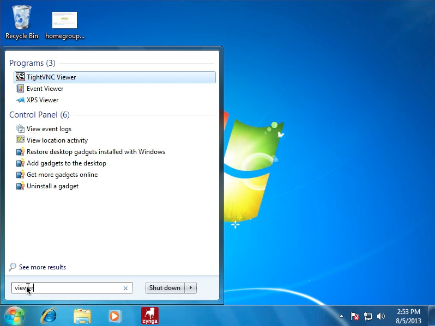This screenshot has height=326, width=435.
Task: Click the Add gadgets to desktop icon
Action: (x=20, y=163)
